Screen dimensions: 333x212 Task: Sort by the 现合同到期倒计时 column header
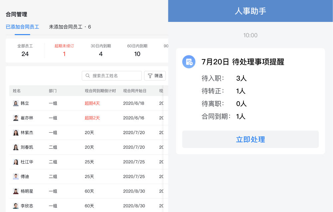tap(100, 91)
